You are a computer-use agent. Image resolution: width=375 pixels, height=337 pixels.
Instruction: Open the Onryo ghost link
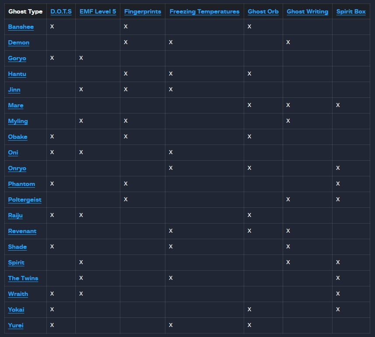(17, 168)
